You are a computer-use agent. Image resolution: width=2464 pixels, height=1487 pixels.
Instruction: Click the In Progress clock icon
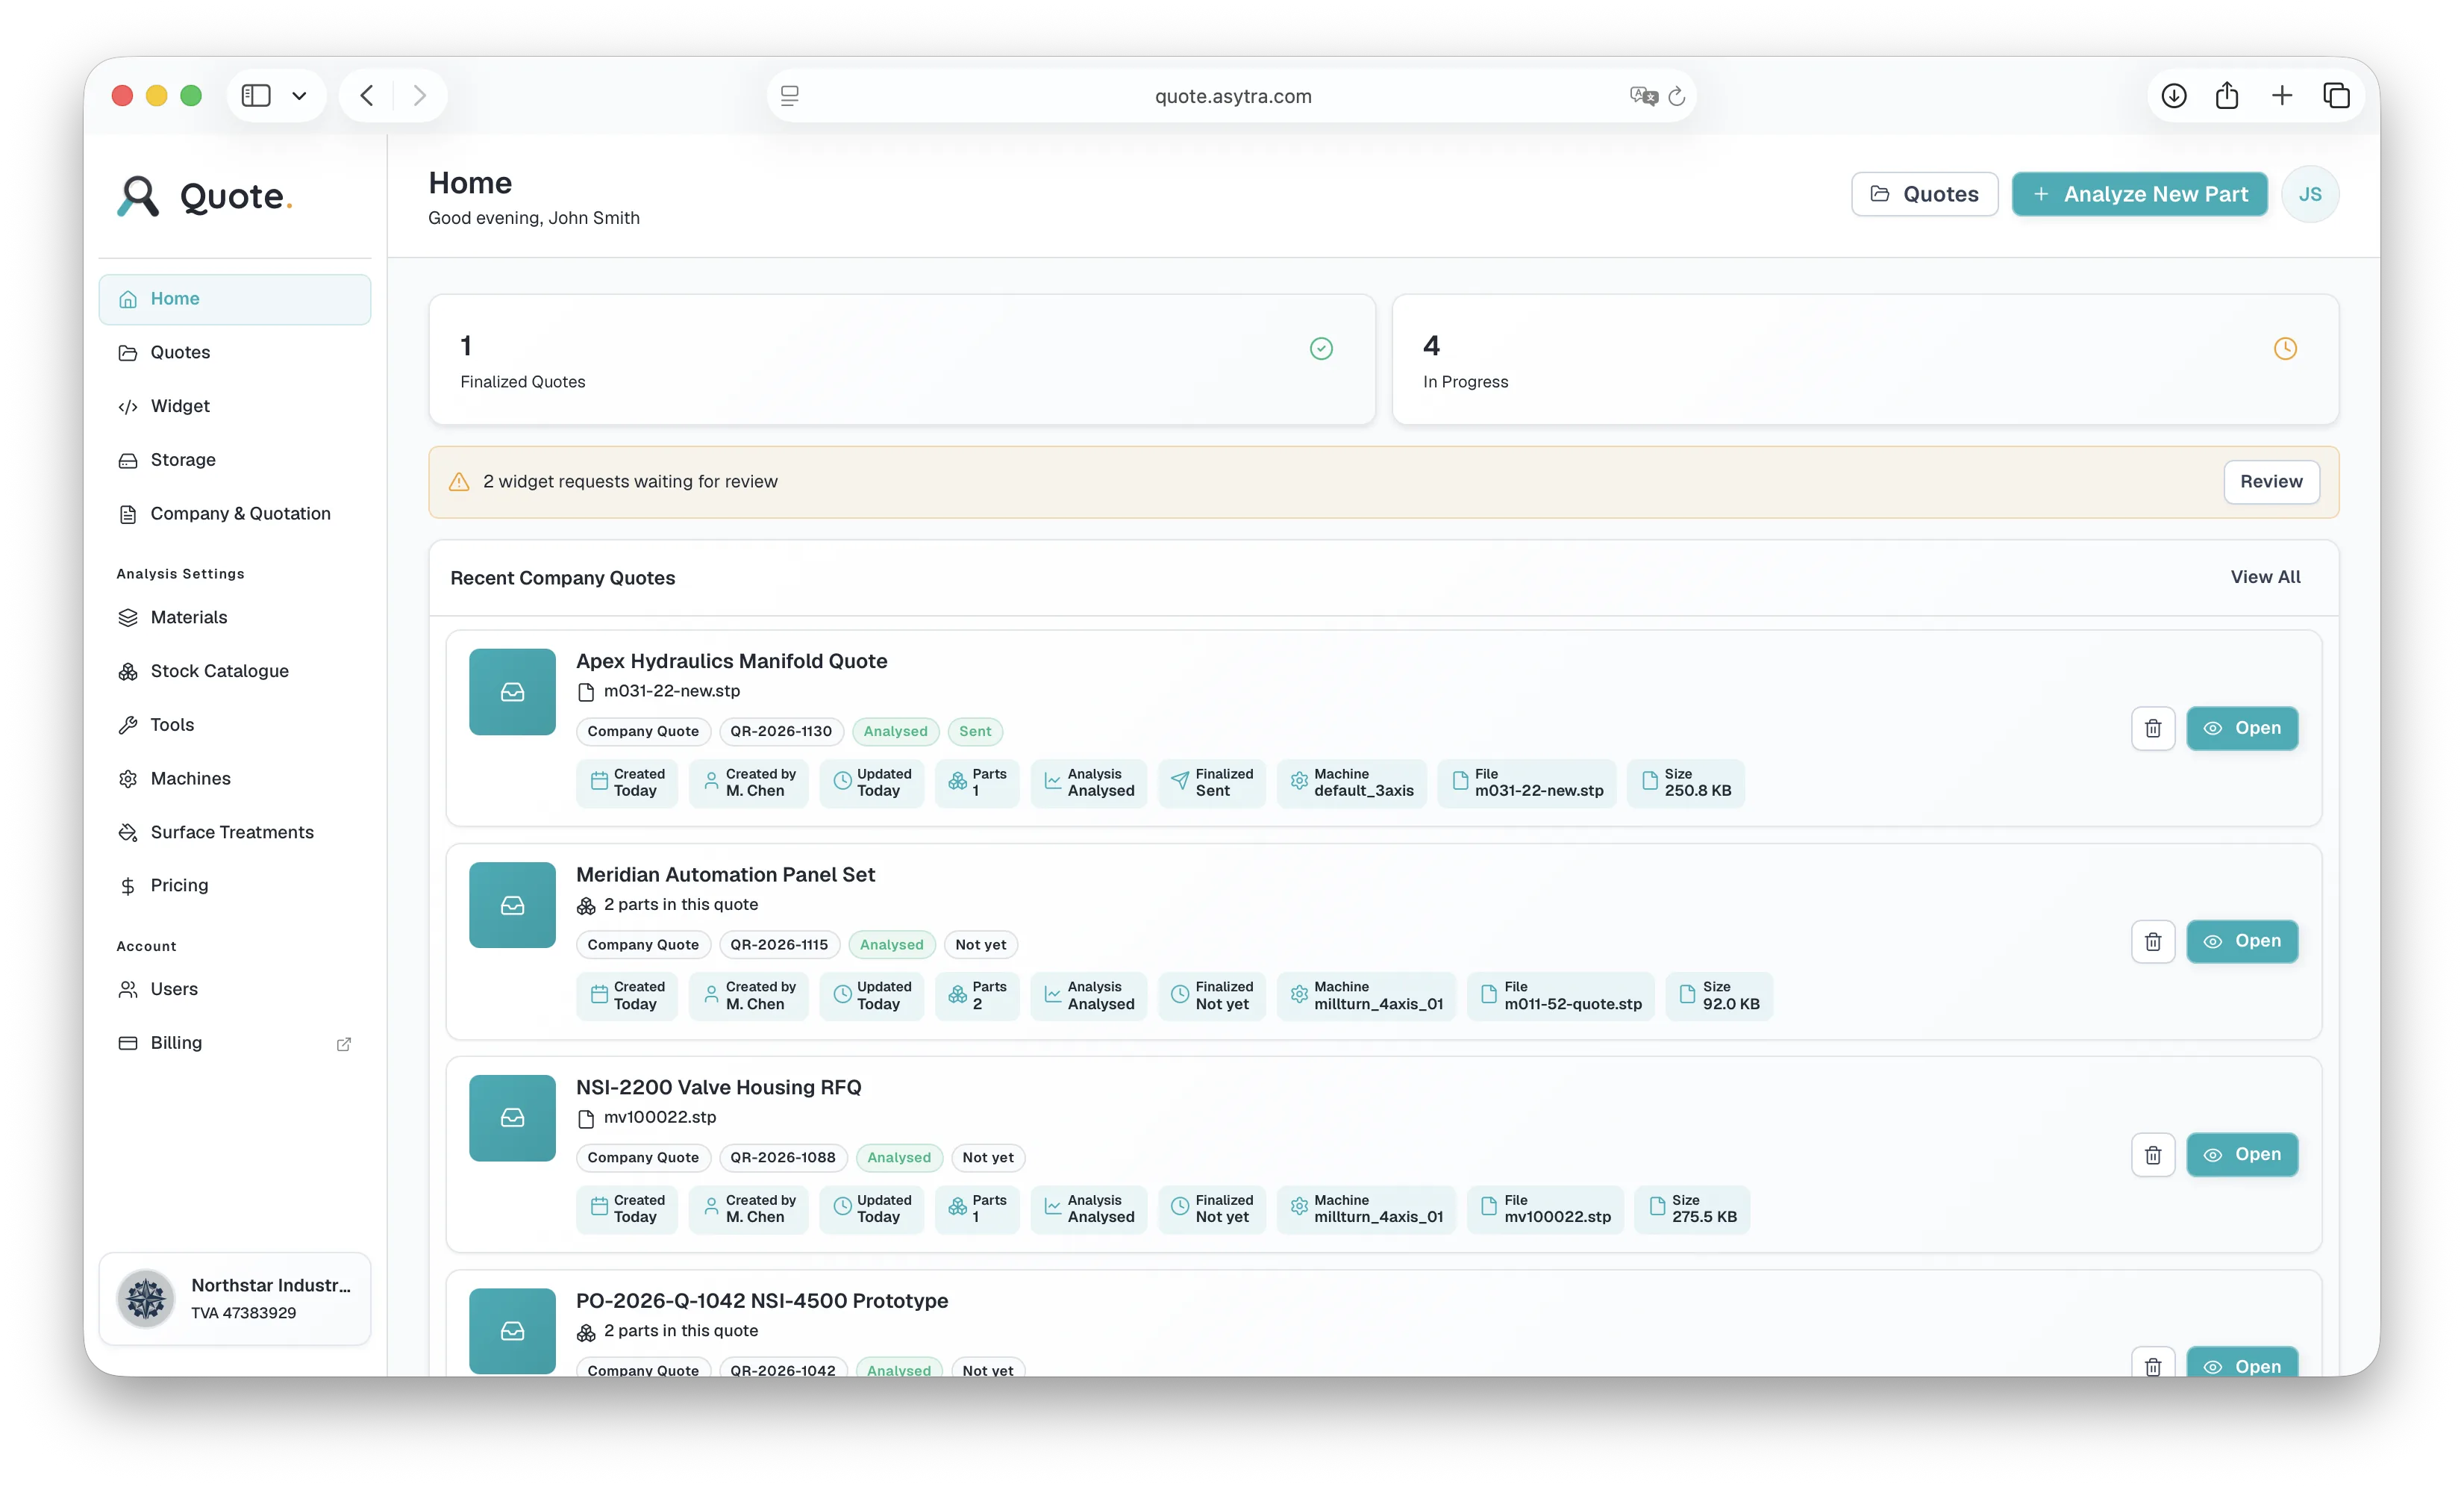pyautogui.click(x=2285, y=348)
